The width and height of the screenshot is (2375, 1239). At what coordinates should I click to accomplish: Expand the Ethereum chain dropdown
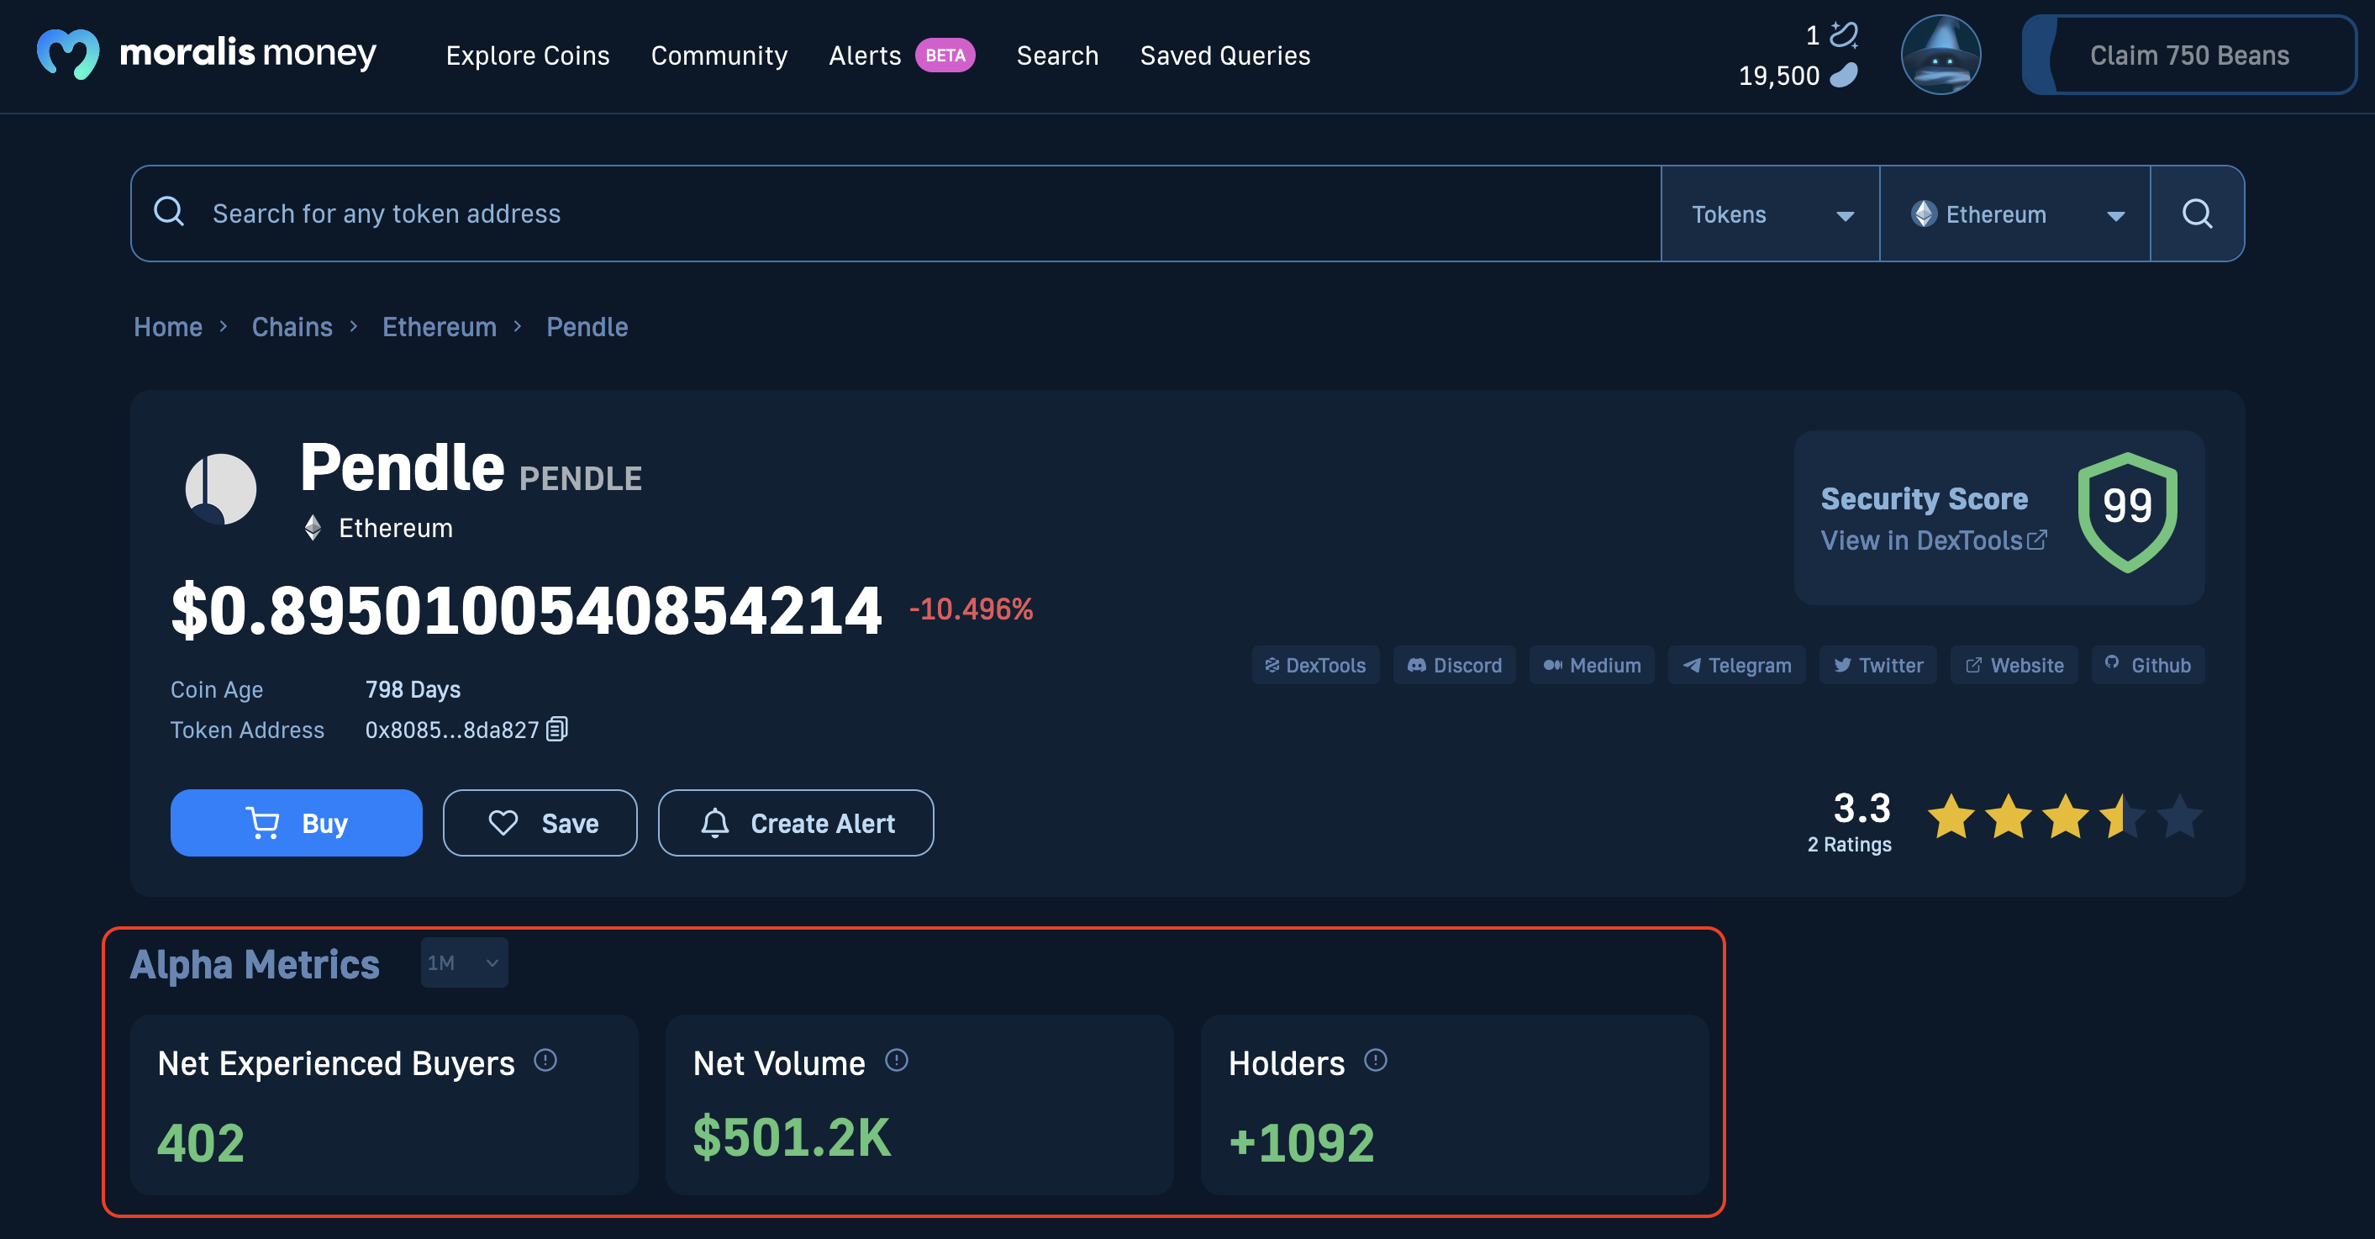(x=2014, y=214)
